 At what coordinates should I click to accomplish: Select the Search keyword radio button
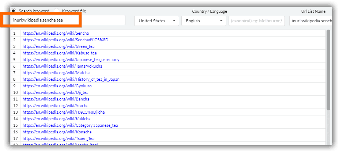(x=14, y=11)
